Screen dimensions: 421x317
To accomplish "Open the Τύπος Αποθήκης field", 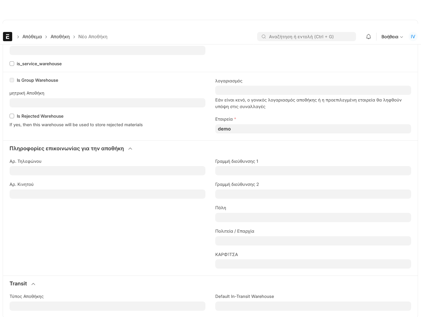I will (107, 306).
